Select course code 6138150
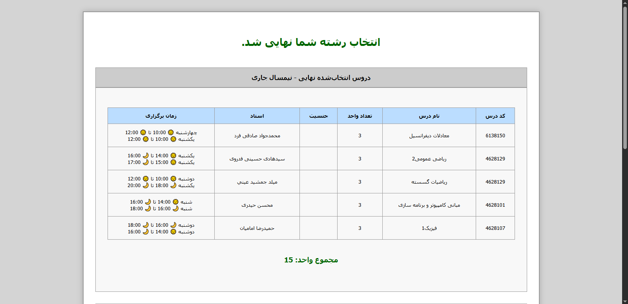The height and width of the screenshot is (304, 628). tap(495, 136)
